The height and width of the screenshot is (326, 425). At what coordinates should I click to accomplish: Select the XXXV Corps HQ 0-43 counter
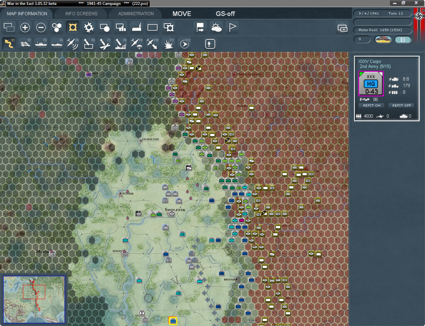[x=371, y=84]
